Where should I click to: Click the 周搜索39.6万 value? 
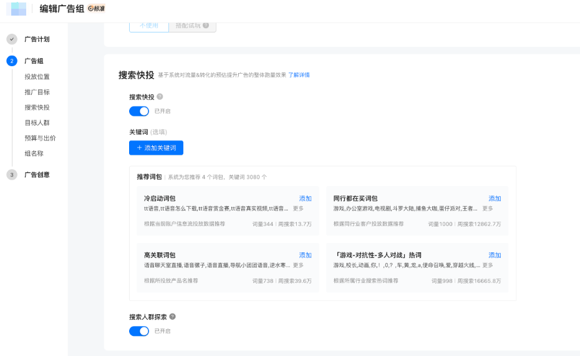click(295, 281)
